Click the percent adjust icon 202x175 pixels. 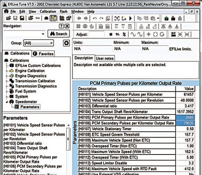(x=124, y=35)
